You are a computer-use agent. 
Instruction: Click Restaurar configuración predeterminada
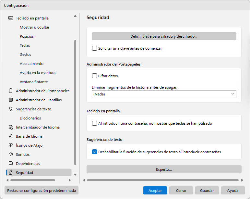click(x=42, y=190)
